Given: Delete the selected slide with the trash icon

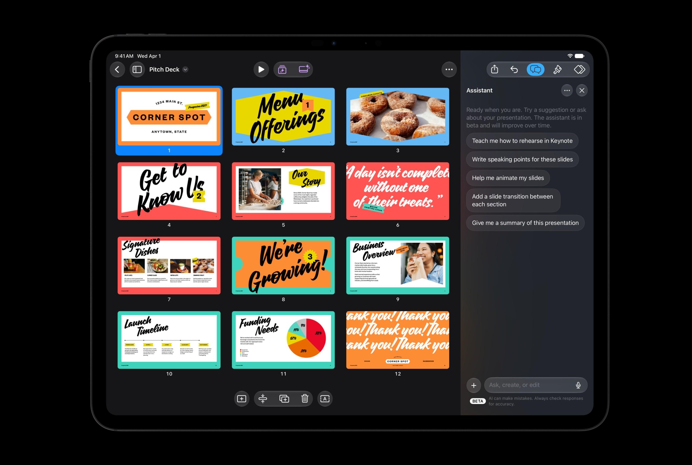Looking at the screenshot, I should point(305,398).
